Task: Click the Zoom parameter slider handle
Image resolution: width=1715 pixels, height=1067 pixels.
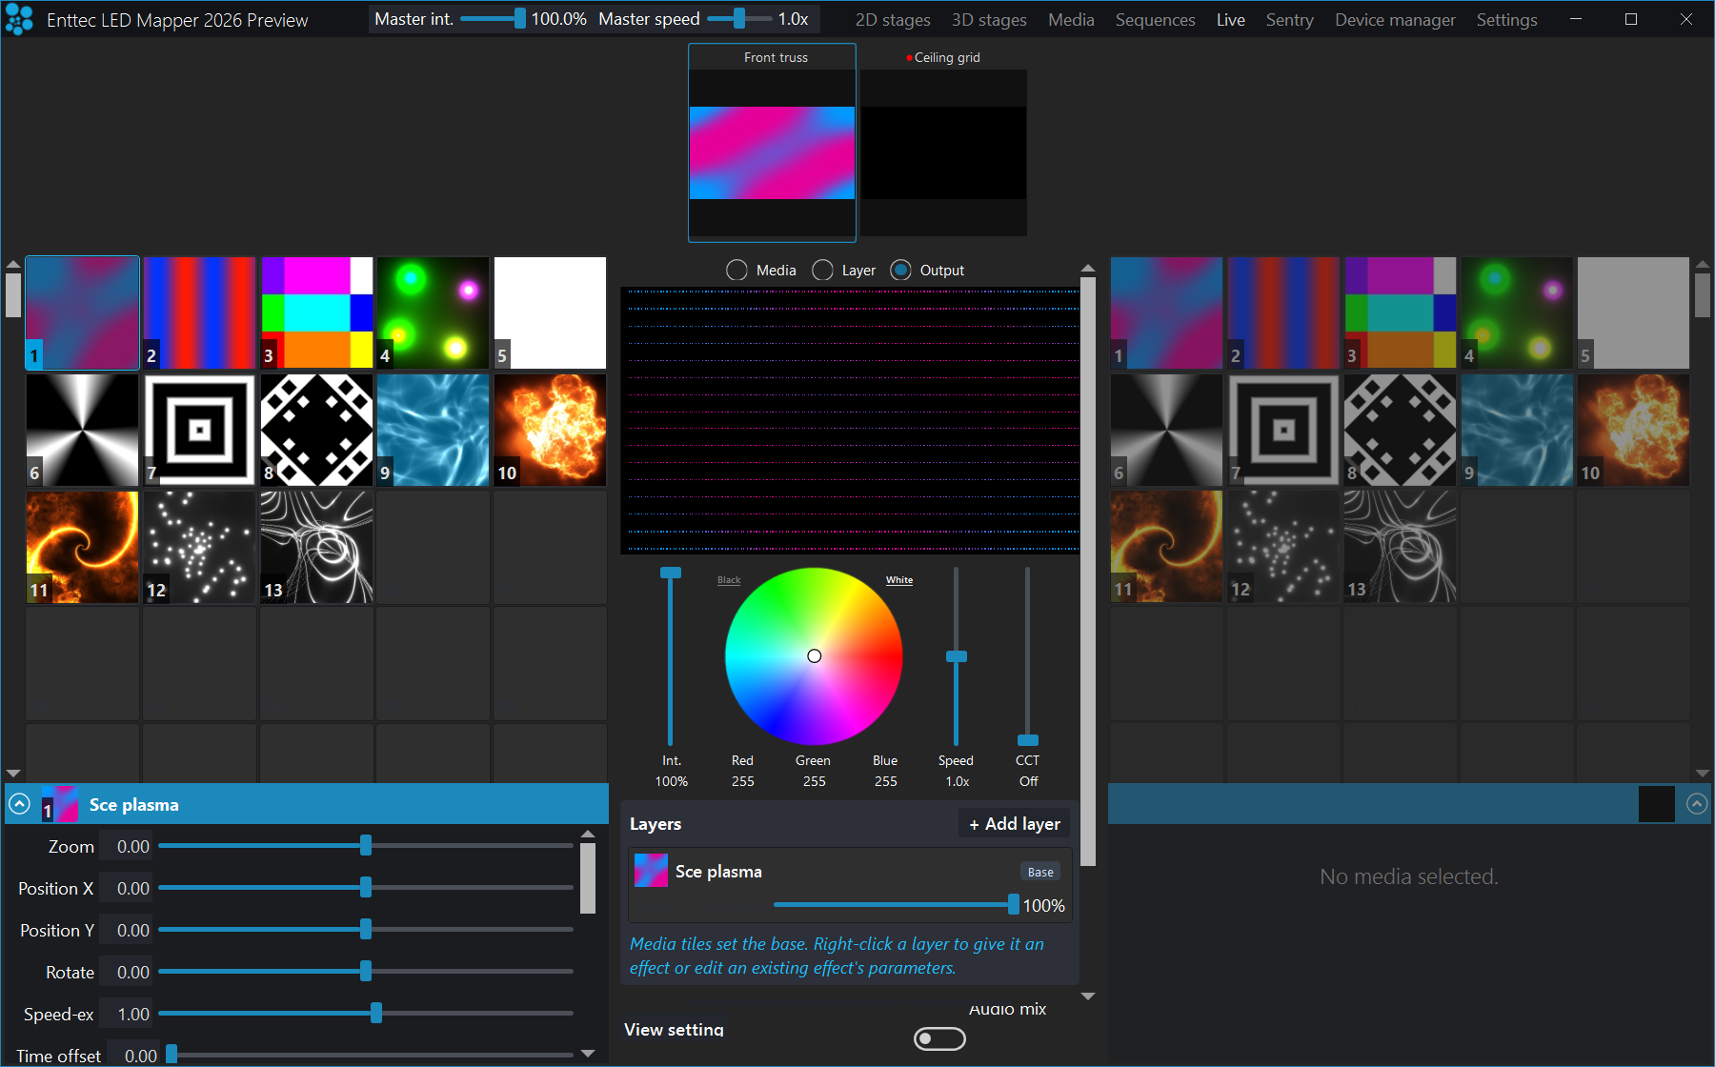Action: 366,846
